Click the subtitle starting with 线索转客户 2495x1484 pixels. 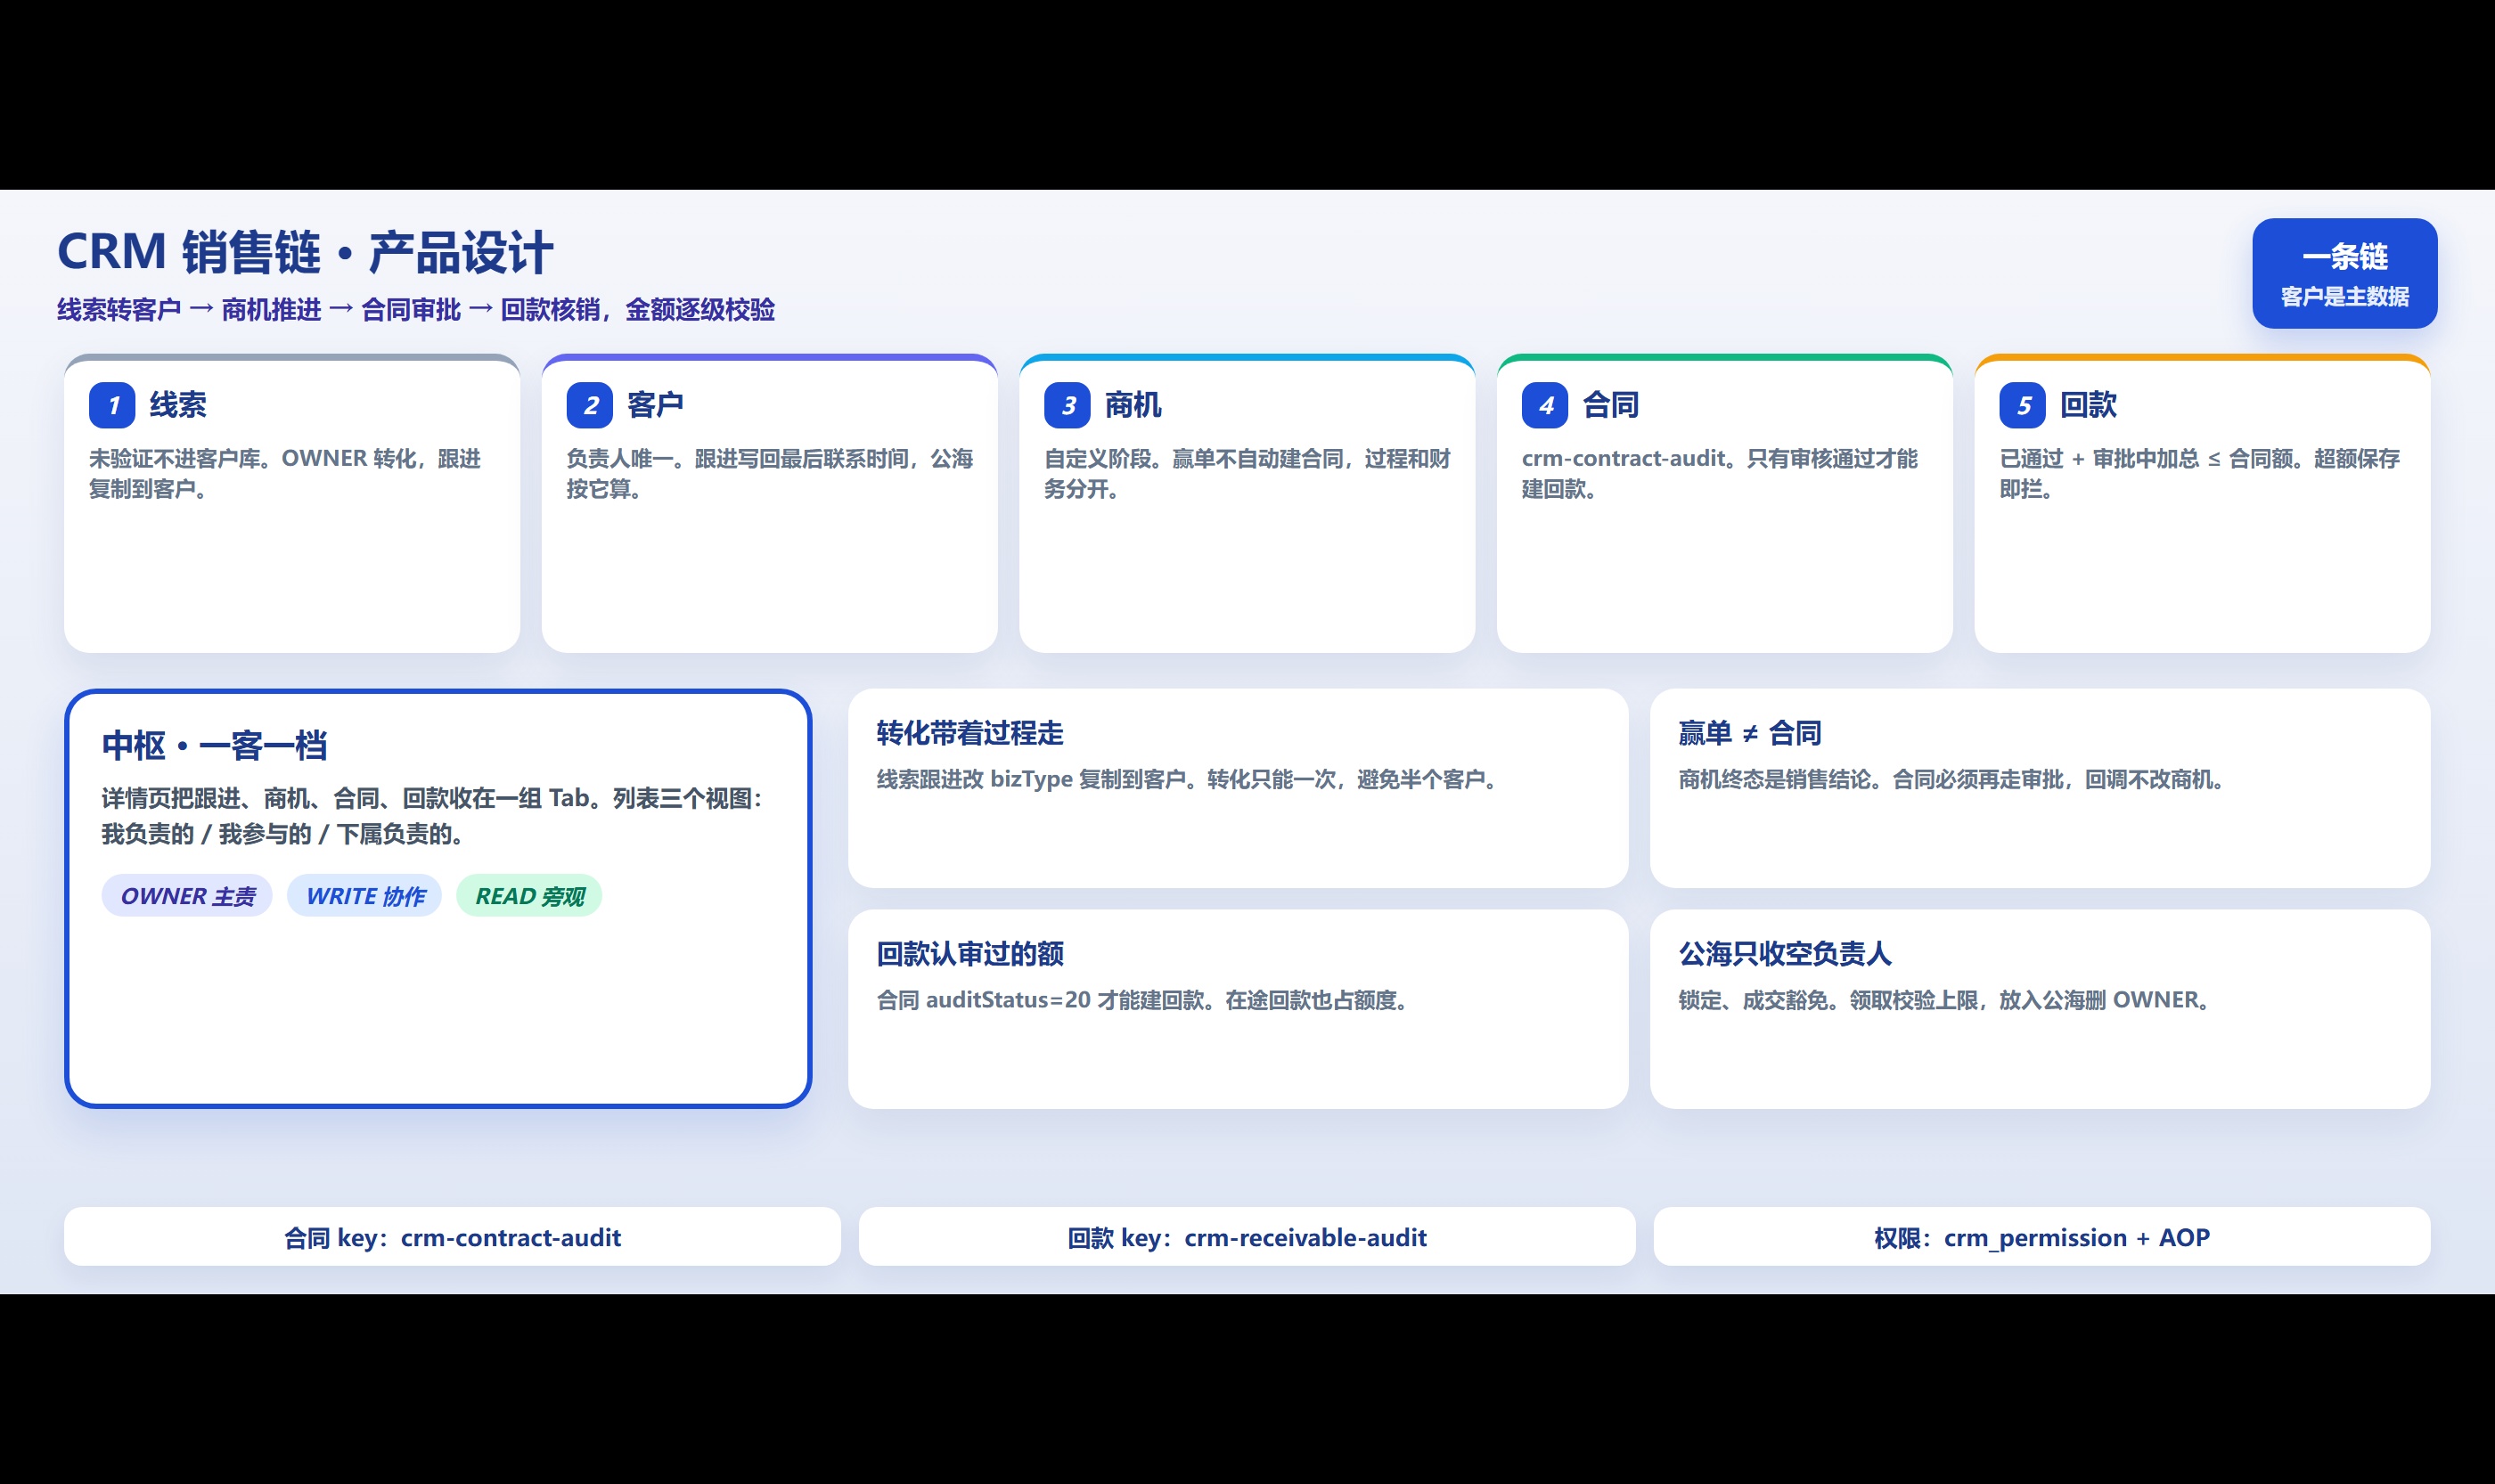(416, 310)
